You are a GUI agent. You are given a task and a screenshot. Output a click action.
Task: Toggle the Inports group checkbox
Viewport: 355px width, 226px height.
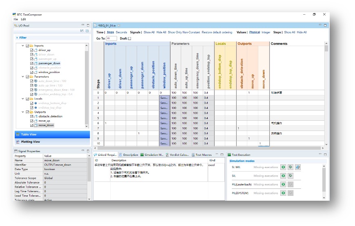click(27, 46)
